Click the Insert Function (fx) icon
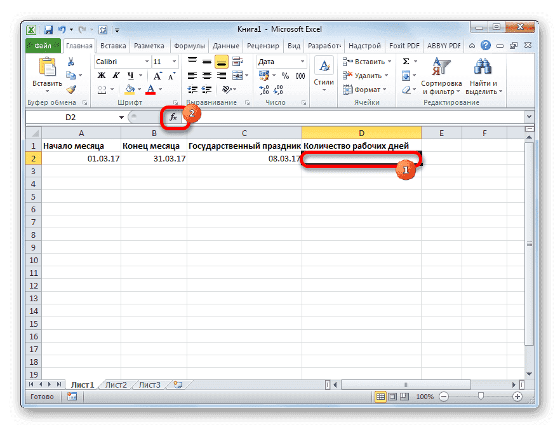The height and width of the screenshot is (429, 560). coord(173,117)
